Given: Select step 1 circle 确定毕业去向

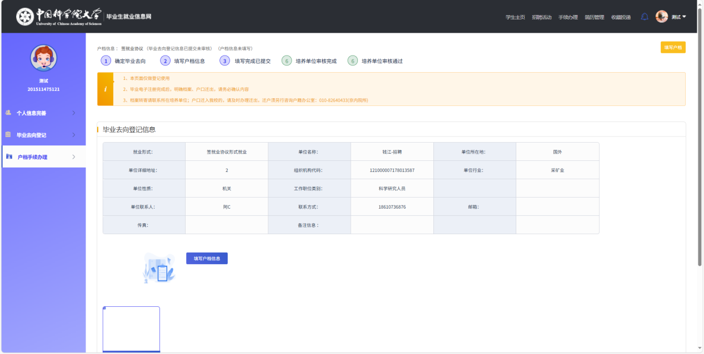Looking at the screenshot, I should point(106,61).
